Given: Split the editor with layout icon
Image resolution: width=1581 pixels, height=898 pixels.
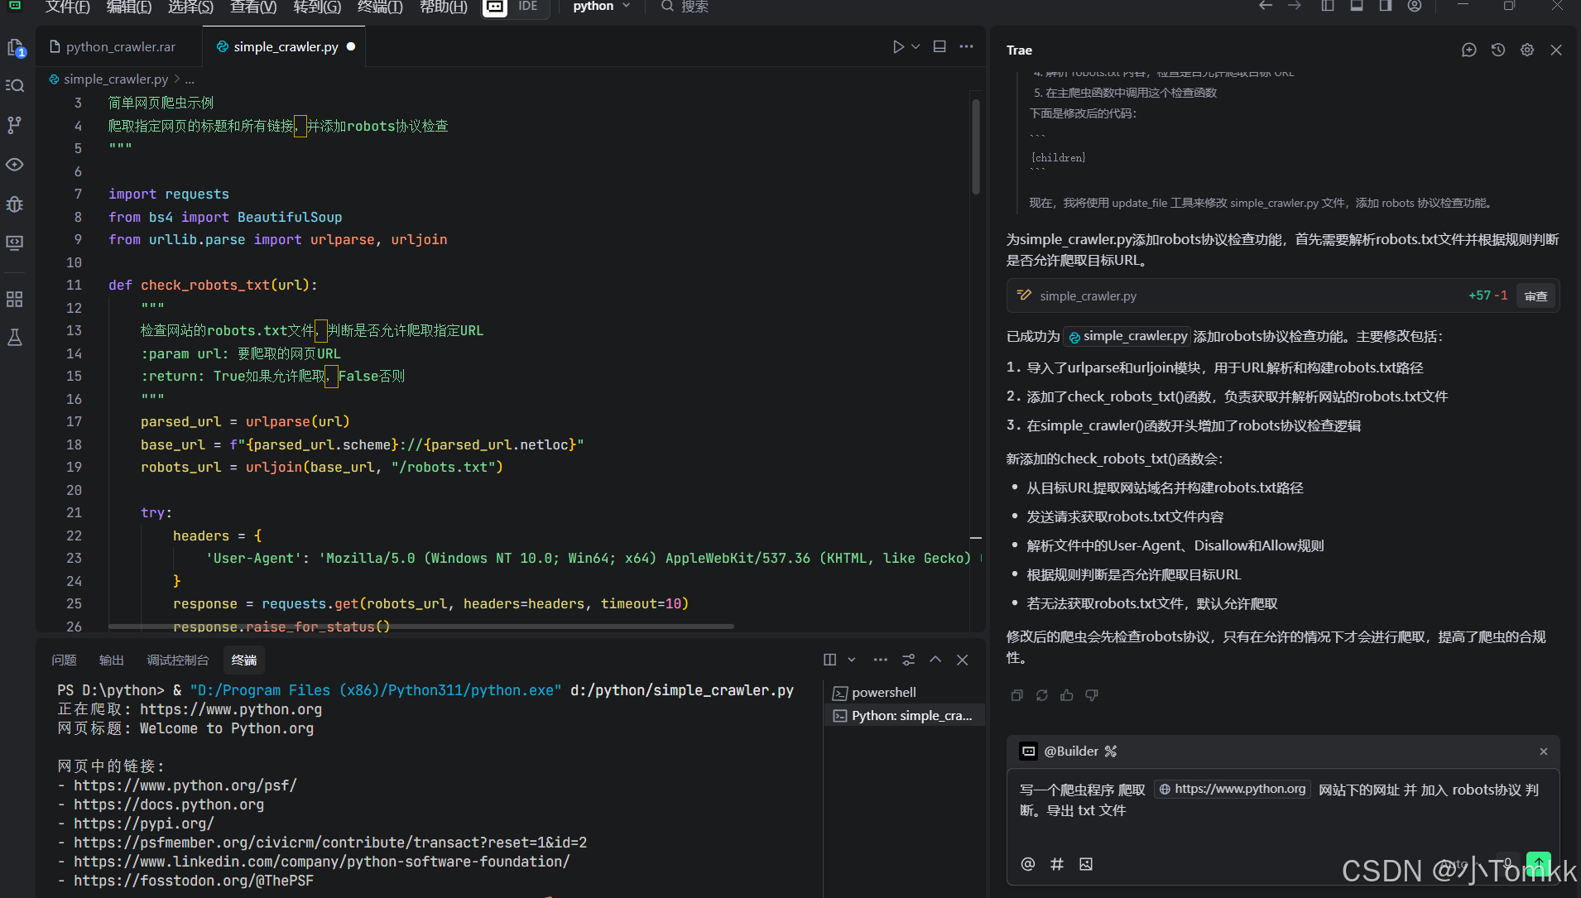Looking at the screenshot, I should 939,46.
